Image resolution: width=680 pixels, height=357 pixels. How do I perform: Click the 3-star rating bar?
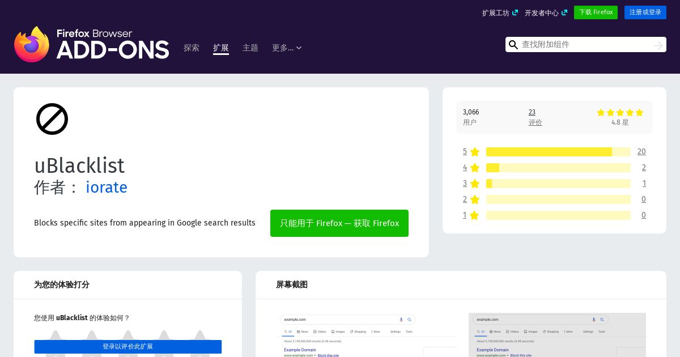[x=558, y=184]
